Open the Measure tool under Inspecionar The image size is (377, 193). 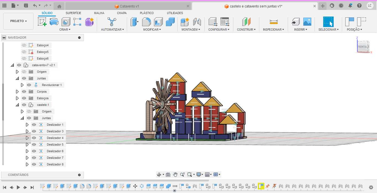(x=274, y=22)
